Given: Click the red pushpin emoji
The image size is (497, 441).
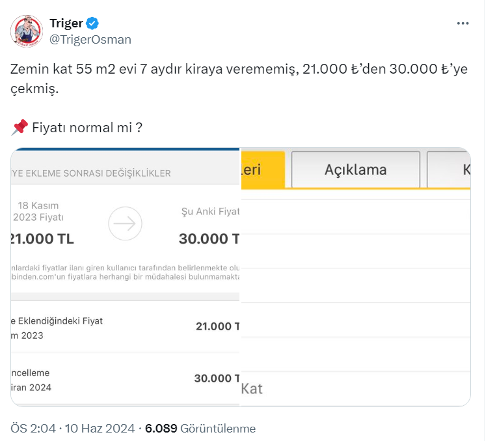Looking at the screenshot, I should click(x=19, y=128).
